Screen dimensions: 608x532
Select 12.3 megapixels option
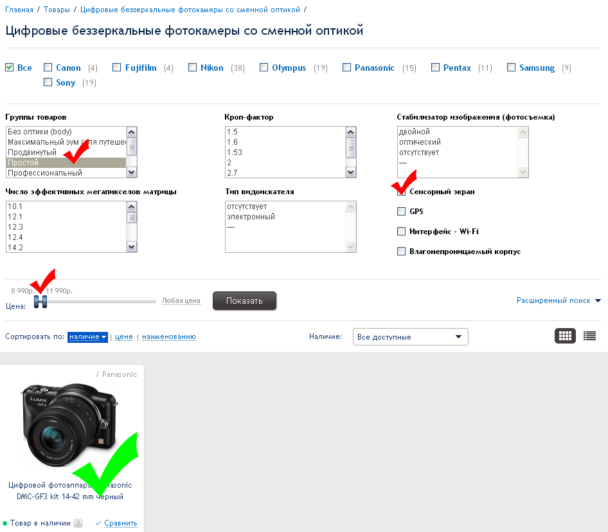66,227
